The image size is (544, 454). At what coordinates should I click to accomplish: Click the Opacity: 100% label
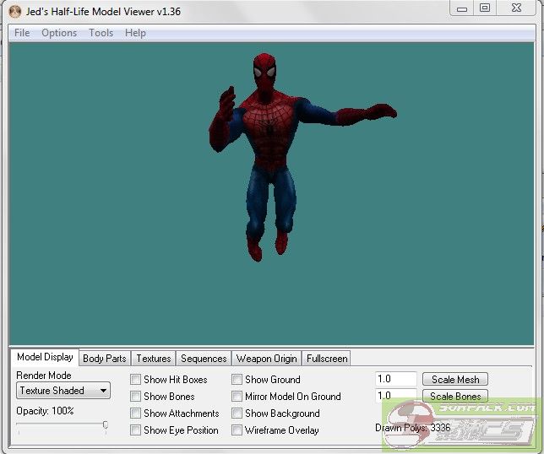pyautogui.click(x=45, y=411)
